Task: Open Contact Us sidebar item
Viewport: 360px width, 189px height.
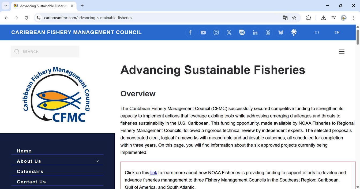Action: tap(31, 182)
